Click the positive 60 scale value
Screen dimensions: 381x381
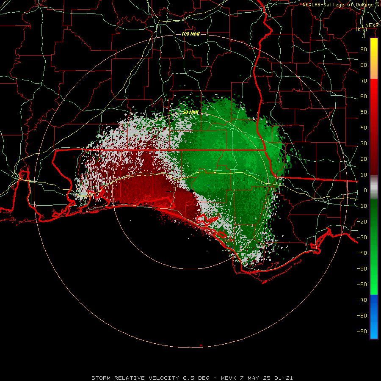(364, 97)
